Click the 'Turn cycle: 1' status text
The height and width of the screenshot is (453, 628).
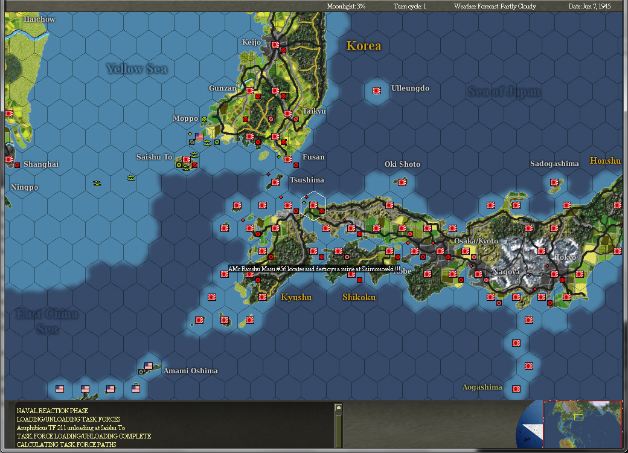coord(410,6)
